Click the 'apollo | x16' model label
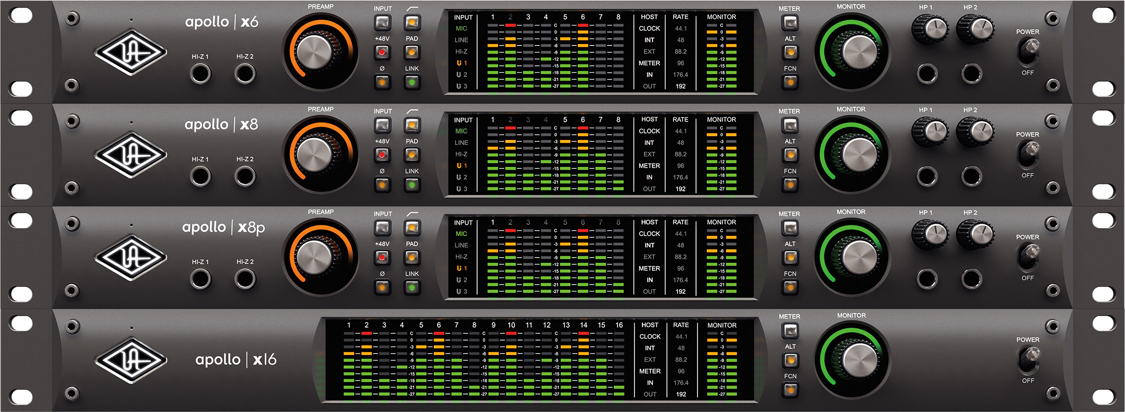1125x412 pixels. point(236,360)
